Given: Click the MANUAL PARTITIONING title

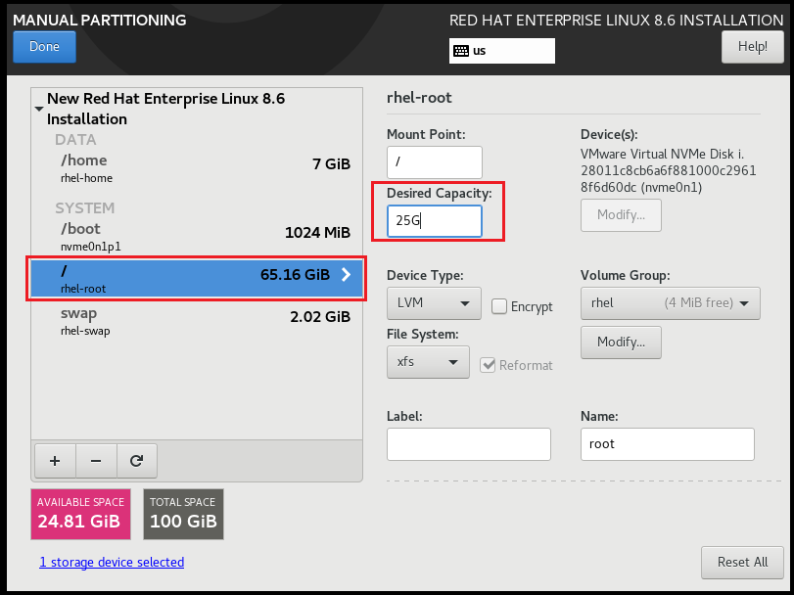Looking at the screenshot, I should coord(99,21).
